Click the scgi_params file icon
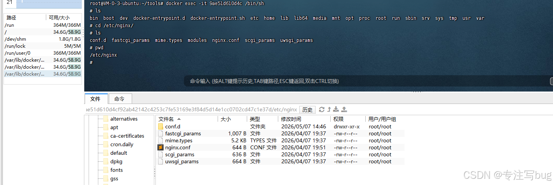 pos(160,154)
